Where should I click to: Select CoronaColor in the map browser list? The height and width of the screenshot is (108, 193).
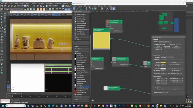coord(82,59)
